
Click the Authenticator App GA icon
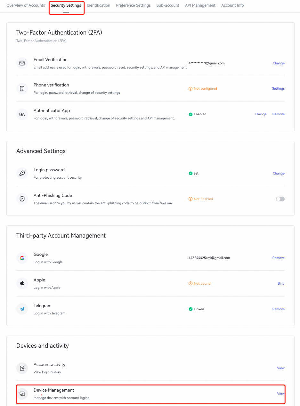[22, 114]
